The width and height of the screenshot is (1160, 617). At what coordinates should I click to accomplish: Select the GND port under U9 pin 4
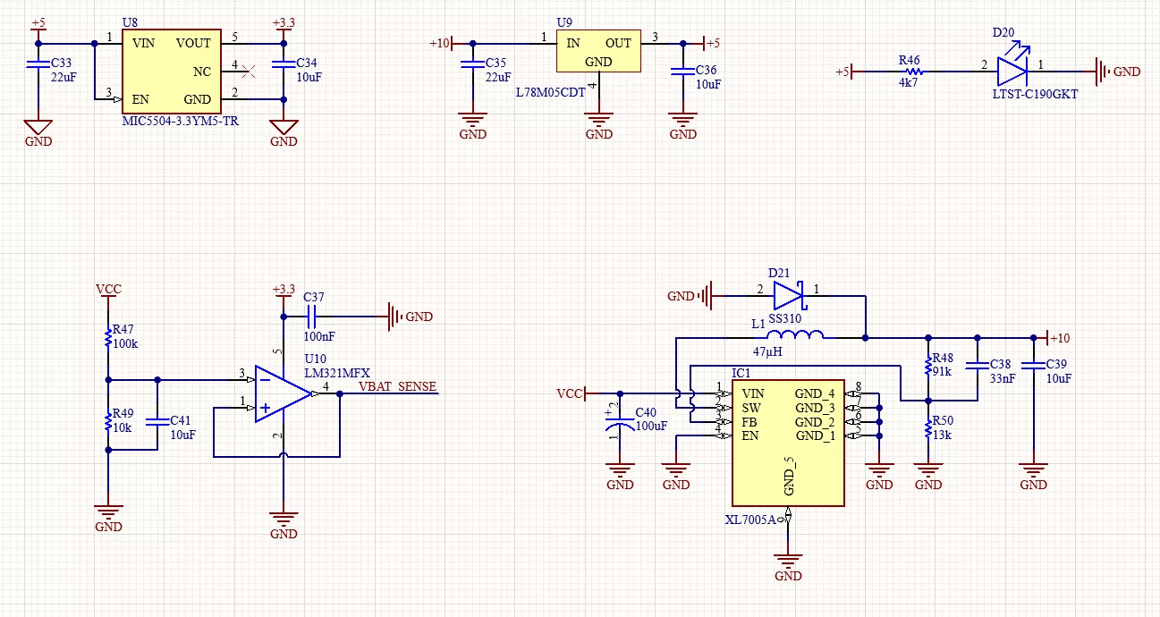(x=598, y=122)
